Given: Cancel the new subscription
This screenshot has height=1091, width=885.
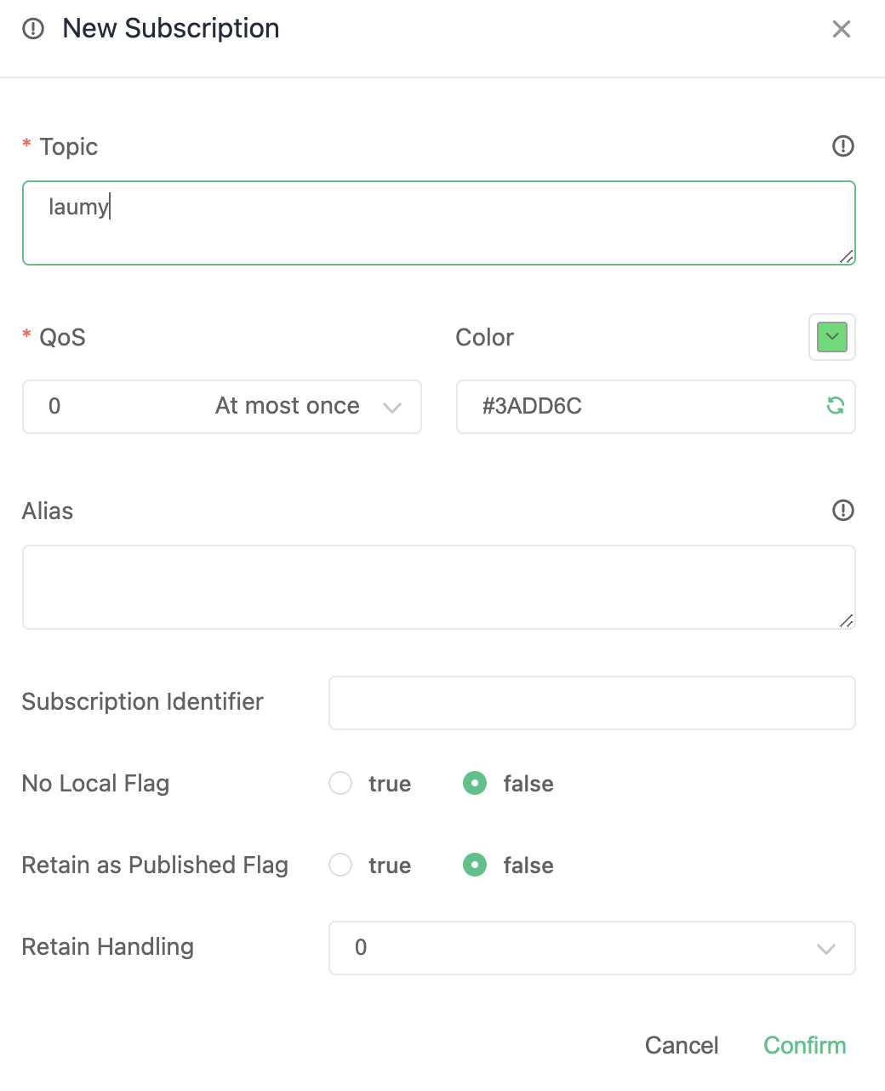Looking at the screenshot, I should [x=682, y=1045].
